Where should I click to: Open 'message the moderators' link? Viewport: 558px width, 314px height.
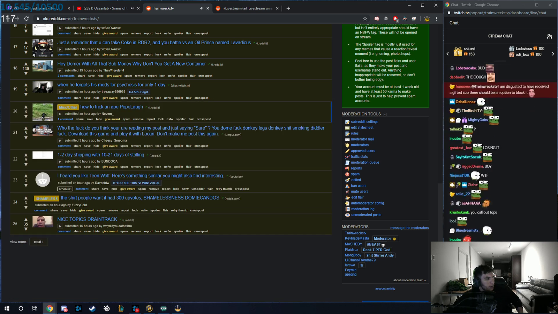409,228
